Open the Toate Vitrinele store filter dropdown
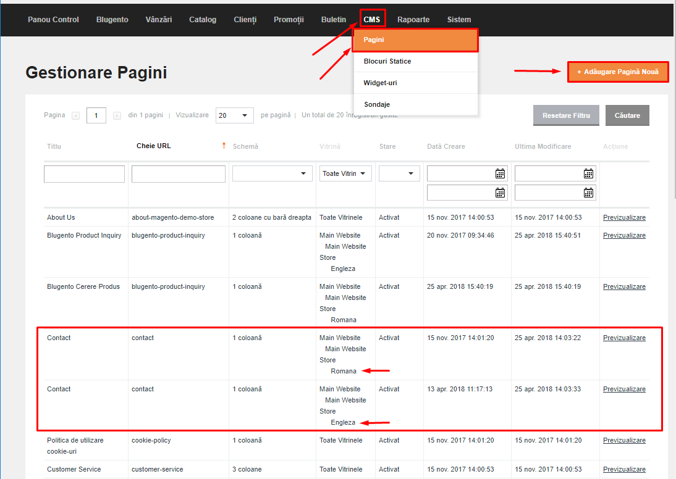 [345, 173]
